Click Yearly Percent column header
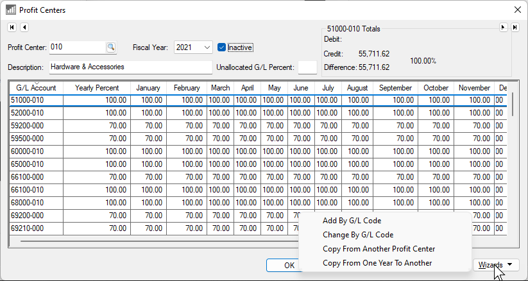This screenshot has width=528, height=281. point(97,88)
